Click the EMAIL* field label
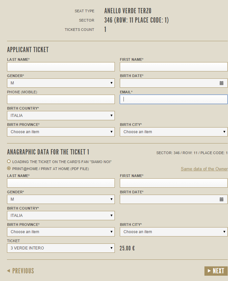The width and height of the screenshot is (228, 281). 126,92
